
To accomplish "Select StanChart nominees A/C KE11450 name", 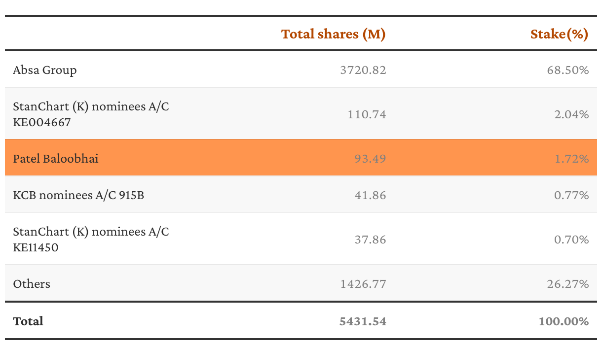I will 91,239.
